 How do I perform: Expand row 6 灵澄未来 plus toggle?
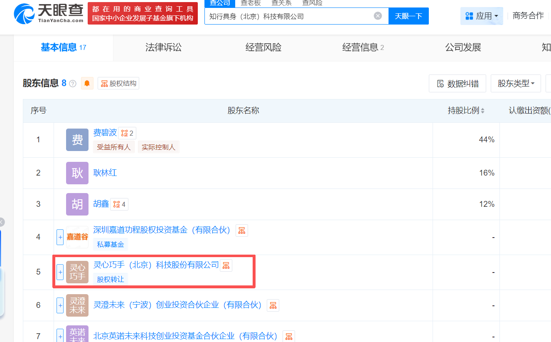pyautogui.click(x=60, y=305)
